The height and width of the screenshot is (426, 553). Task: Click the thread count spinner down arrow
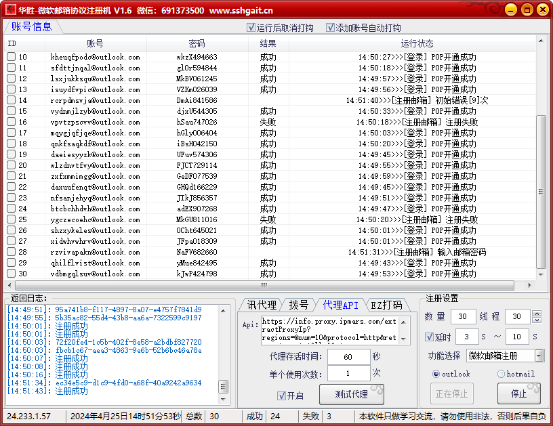click(x=537, y=320)
